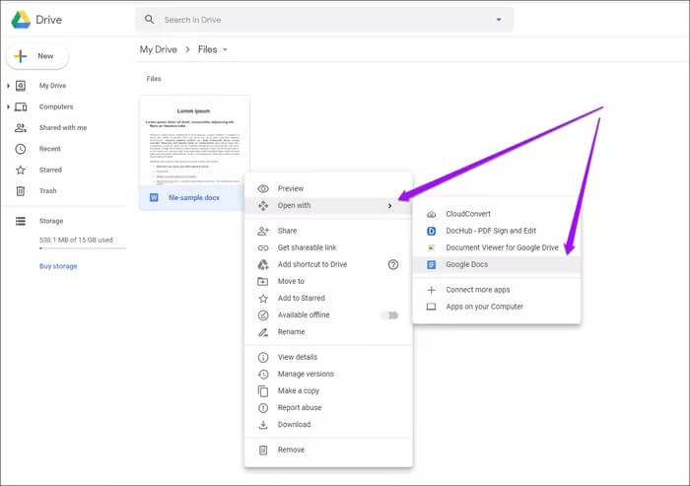The width and height of the screenshot is (690, 486).
Task: Click the Google Drive logo
Action: [21, 20]
